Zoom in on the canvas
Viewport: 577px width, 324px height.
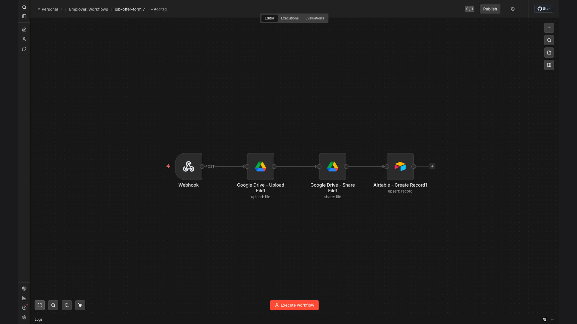pos(53,305)
